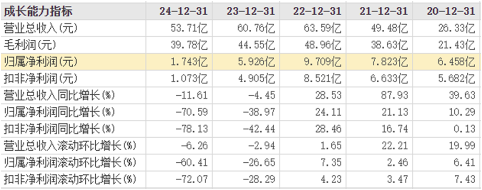Select the 22-12-31 column header
The image size is (482, 190).
[317, 12]
